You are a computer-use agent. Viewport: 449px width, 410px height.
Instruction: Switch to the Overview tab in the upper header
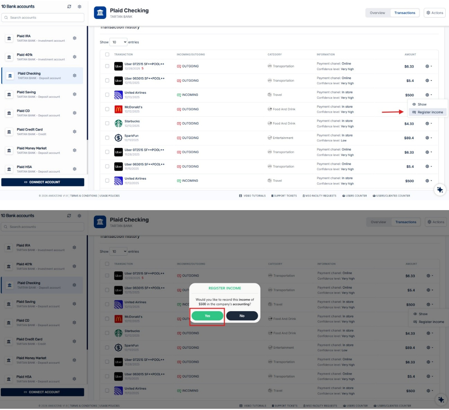click(x=377, y=13)
